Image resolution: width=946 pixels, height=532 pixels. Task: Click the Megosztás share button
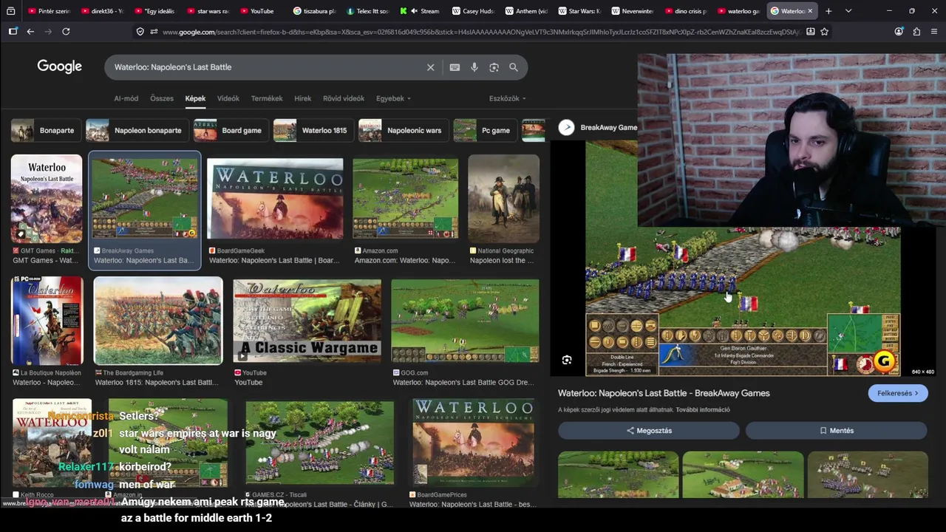click(x=649, y=431)
